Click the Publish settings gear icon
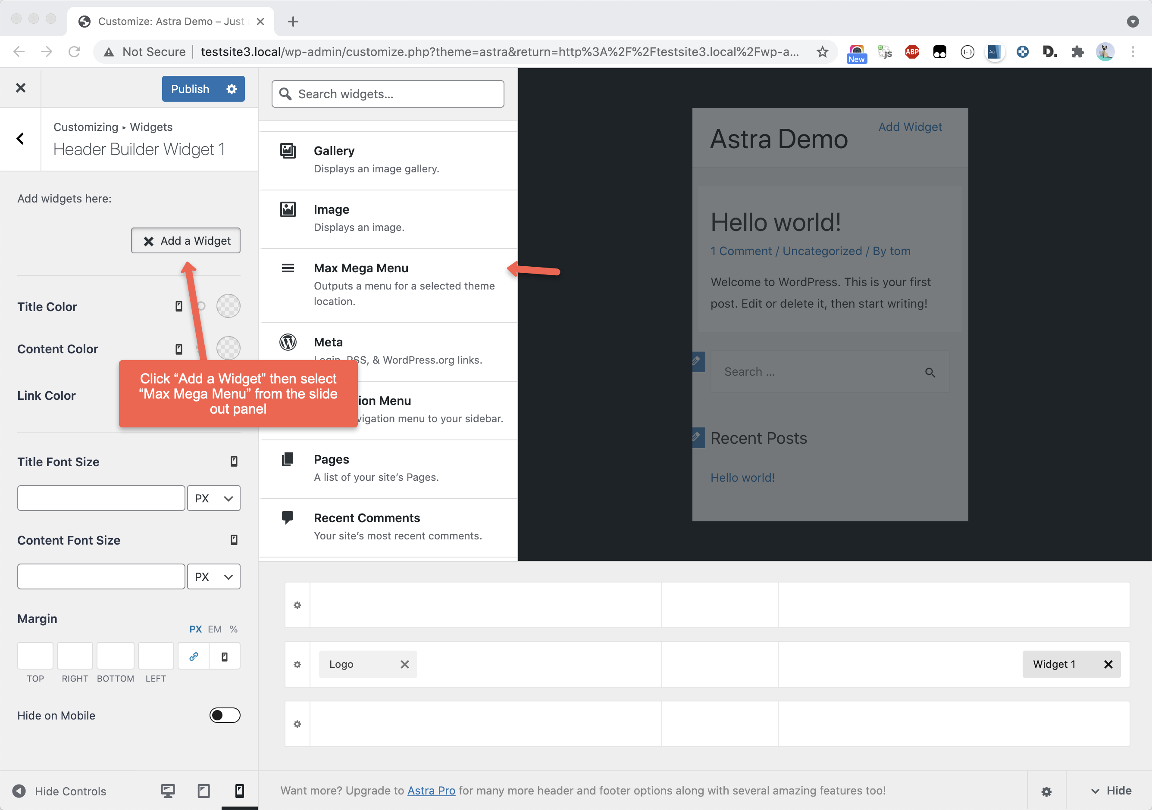The width and height of the screenshot is (1152, 810). [x=231, y=89]
